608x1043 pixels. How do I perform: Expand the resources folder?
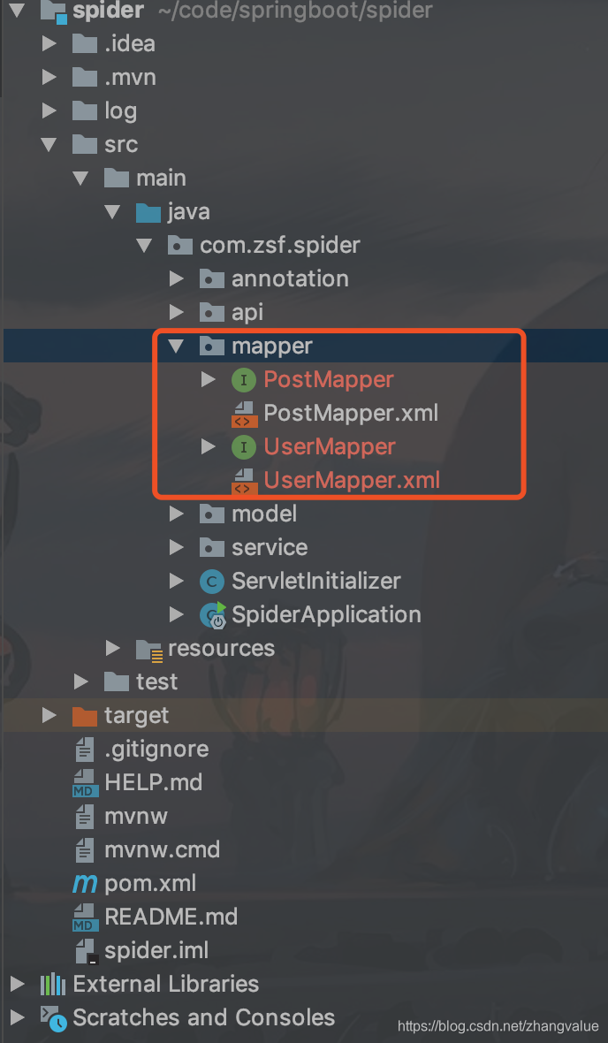(112, 648)
